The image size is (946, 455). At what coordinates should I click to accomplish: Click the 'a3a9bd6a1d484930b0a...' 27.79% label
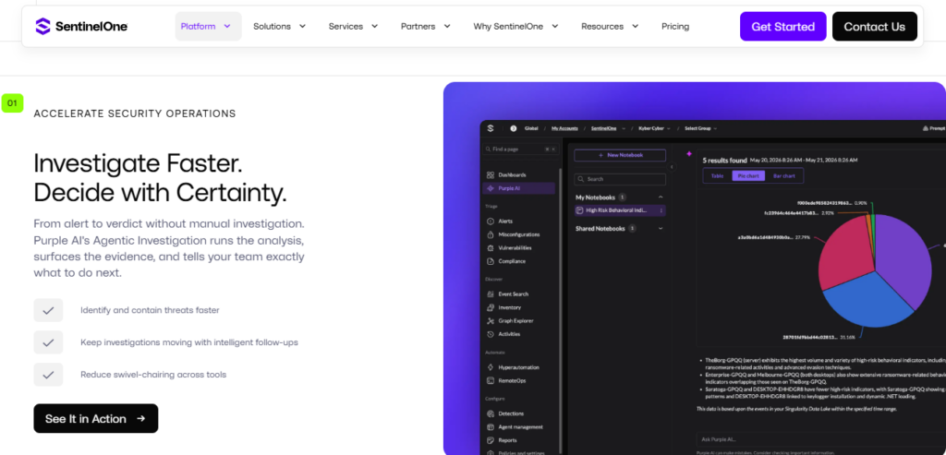coord(773,238)
